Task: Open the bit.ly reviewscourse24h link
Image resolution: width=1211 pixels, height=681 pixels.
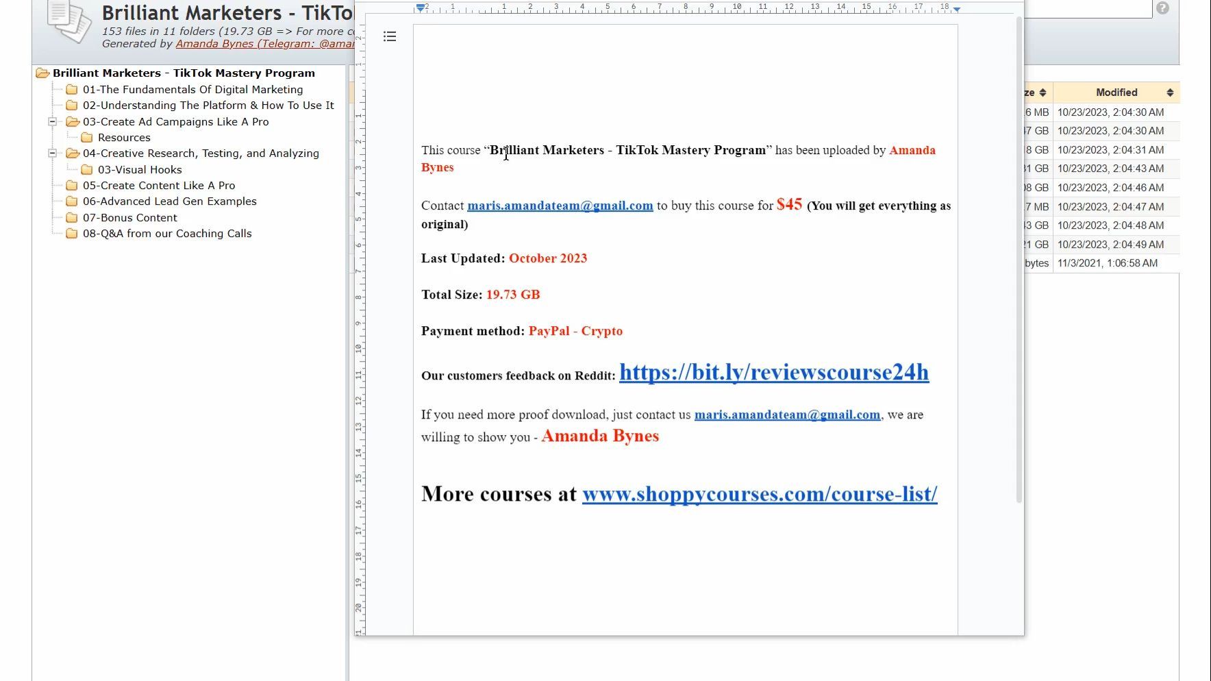Action: point(774,372)
